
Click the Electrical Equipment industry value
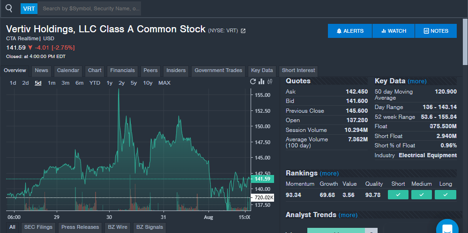pos(428,155)
